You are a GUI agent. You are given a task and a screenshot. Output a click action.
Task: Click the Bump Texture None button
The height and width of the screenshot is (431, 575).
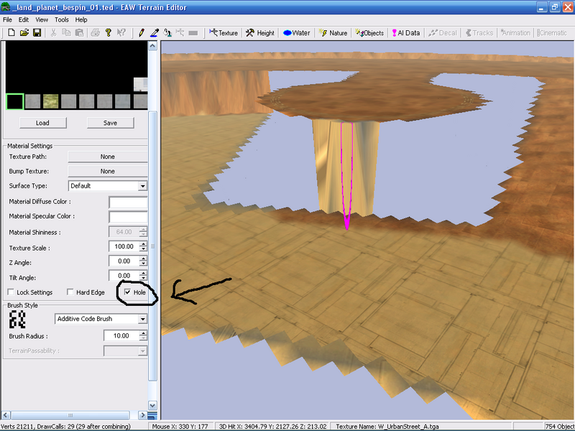(107, 171)
